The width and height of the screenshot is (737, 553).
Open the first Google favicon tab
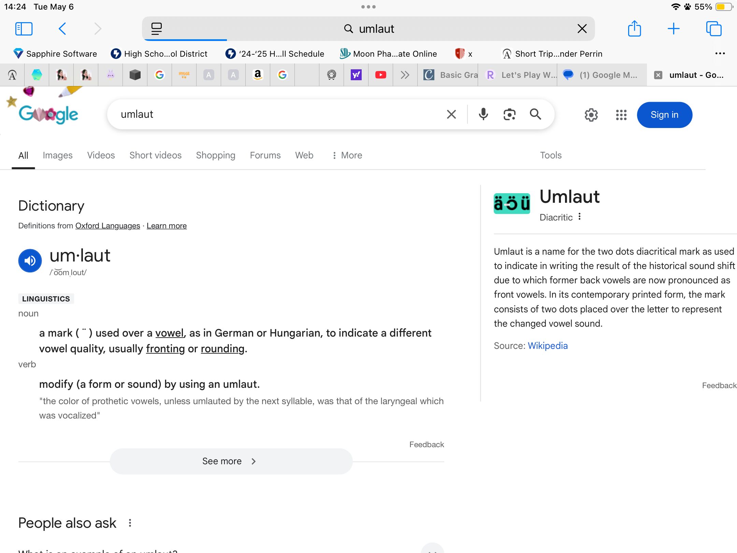160,75
